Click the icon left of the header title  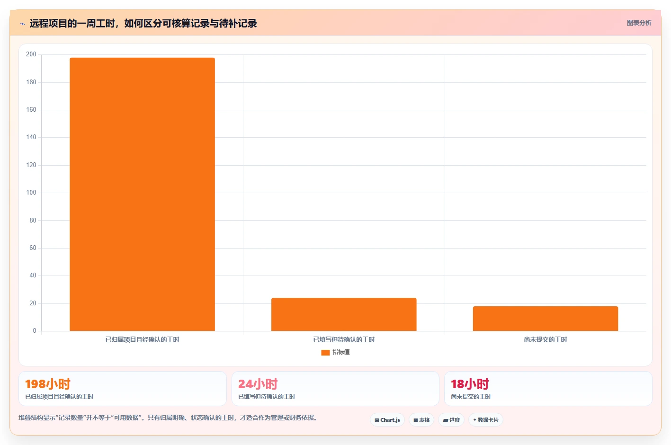tap(22, 24)
